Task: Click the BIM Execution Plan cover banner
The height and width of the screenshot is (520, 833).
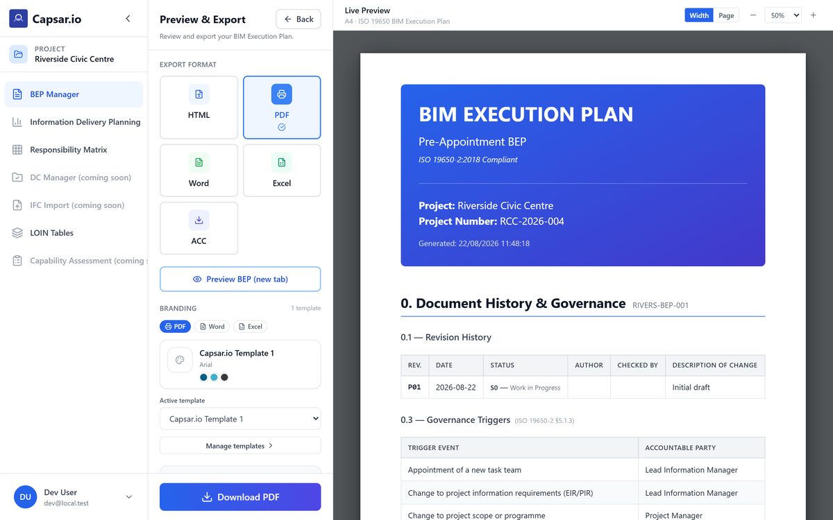Action: click(x=583, y=175)
